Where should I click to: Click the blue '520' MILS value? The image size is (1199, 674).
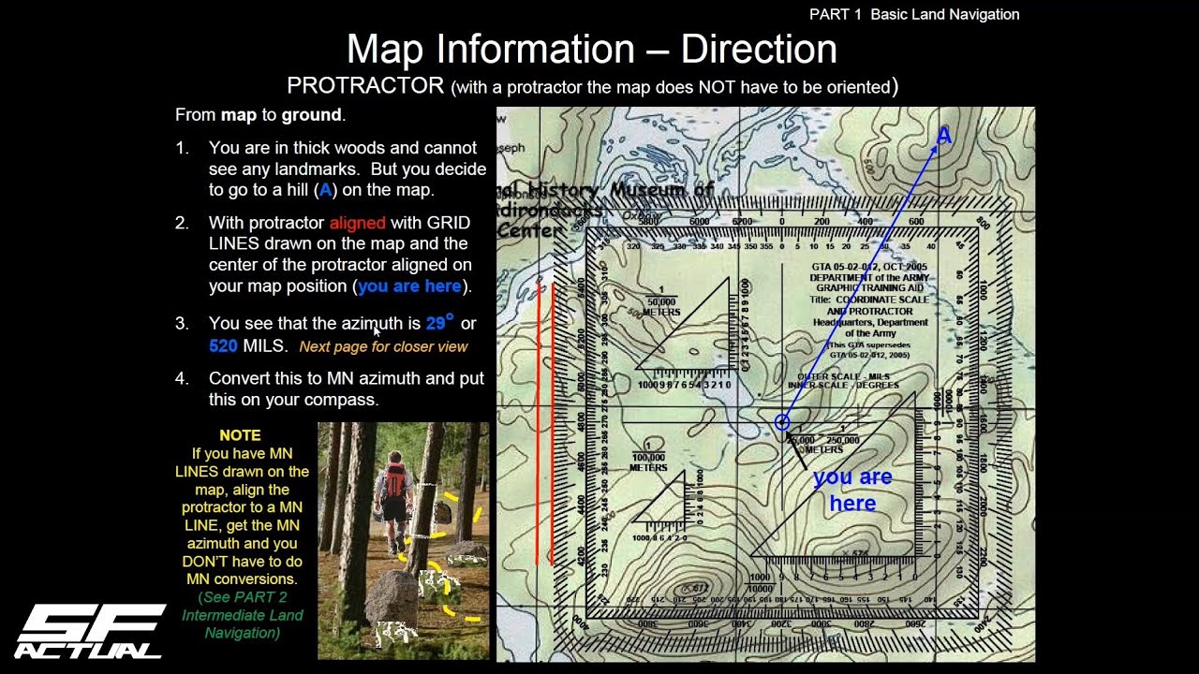coord(223,345)
